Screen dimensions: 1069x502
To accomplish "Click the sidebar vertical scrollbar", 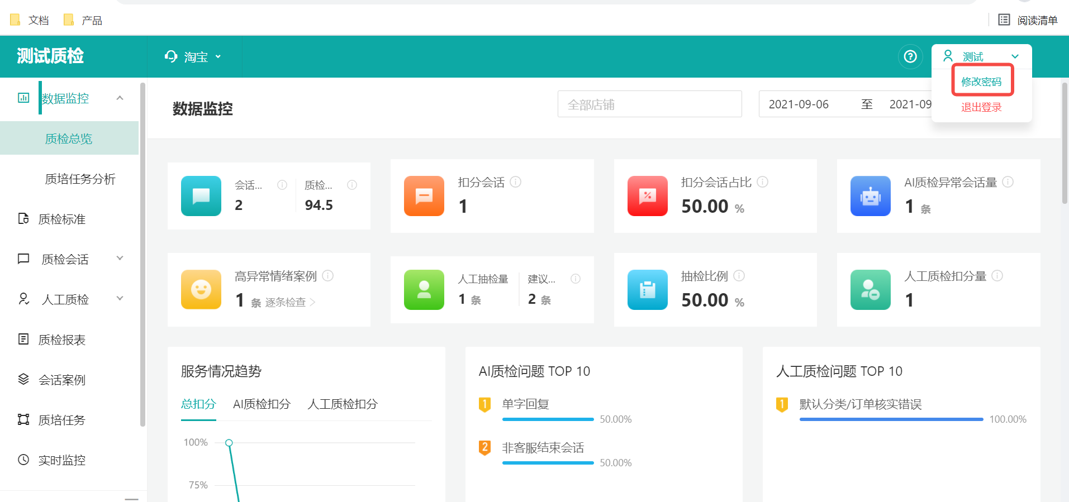I will [x=142, y=254].
